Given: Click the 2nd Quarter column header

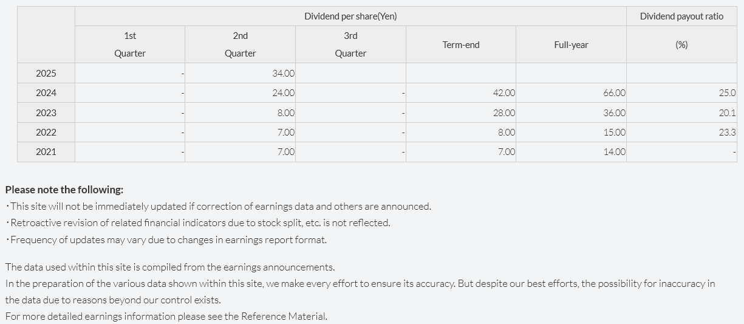Looking at the screenshot, I should point(240,44).
